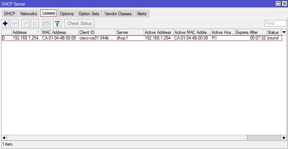Click inside the Find search field

click(x=275, y=23)
